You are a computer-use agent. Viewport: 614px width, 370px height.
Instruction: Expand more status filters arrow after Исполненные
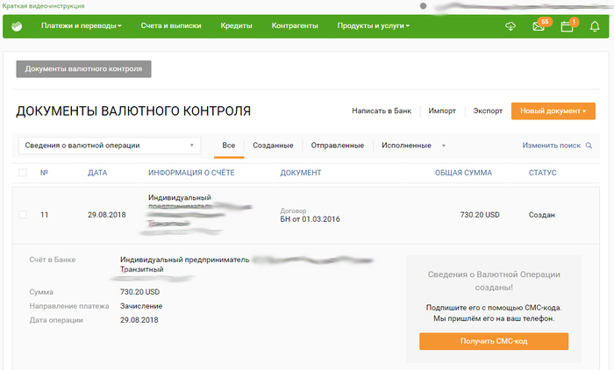(443, 146)
